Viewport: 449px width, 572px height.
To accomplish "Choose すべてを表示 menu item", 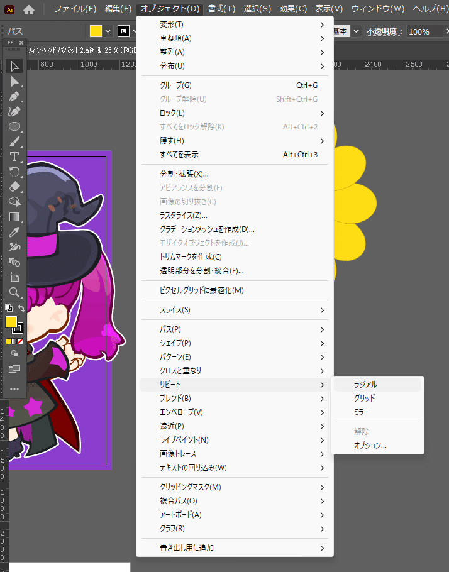I will click(235, 155).
